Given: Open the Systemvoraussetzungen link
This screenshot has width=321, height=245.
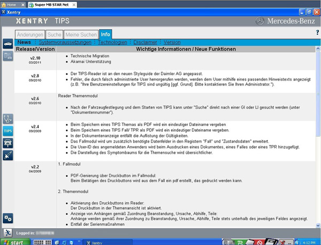Looking at the screenshot, I should tap(65, 42).
